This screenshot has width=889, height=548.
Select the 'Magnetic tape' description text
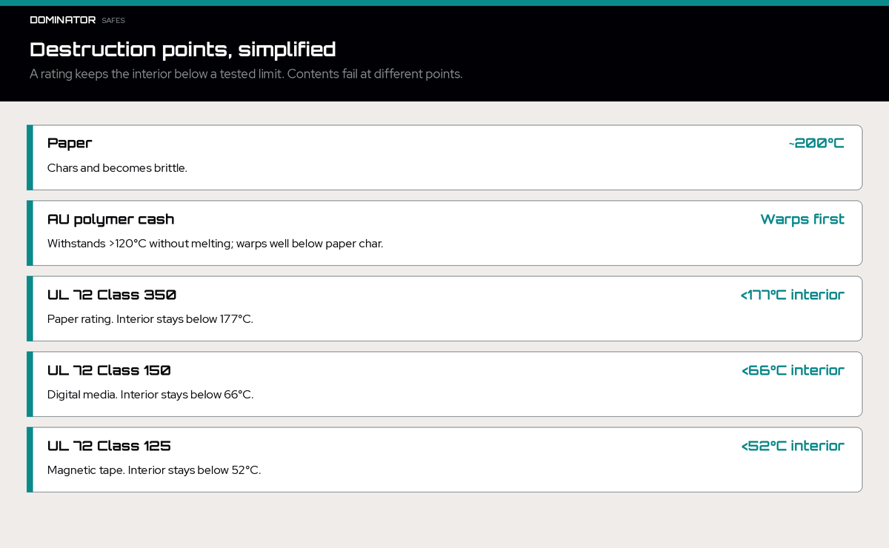(154, 470)
